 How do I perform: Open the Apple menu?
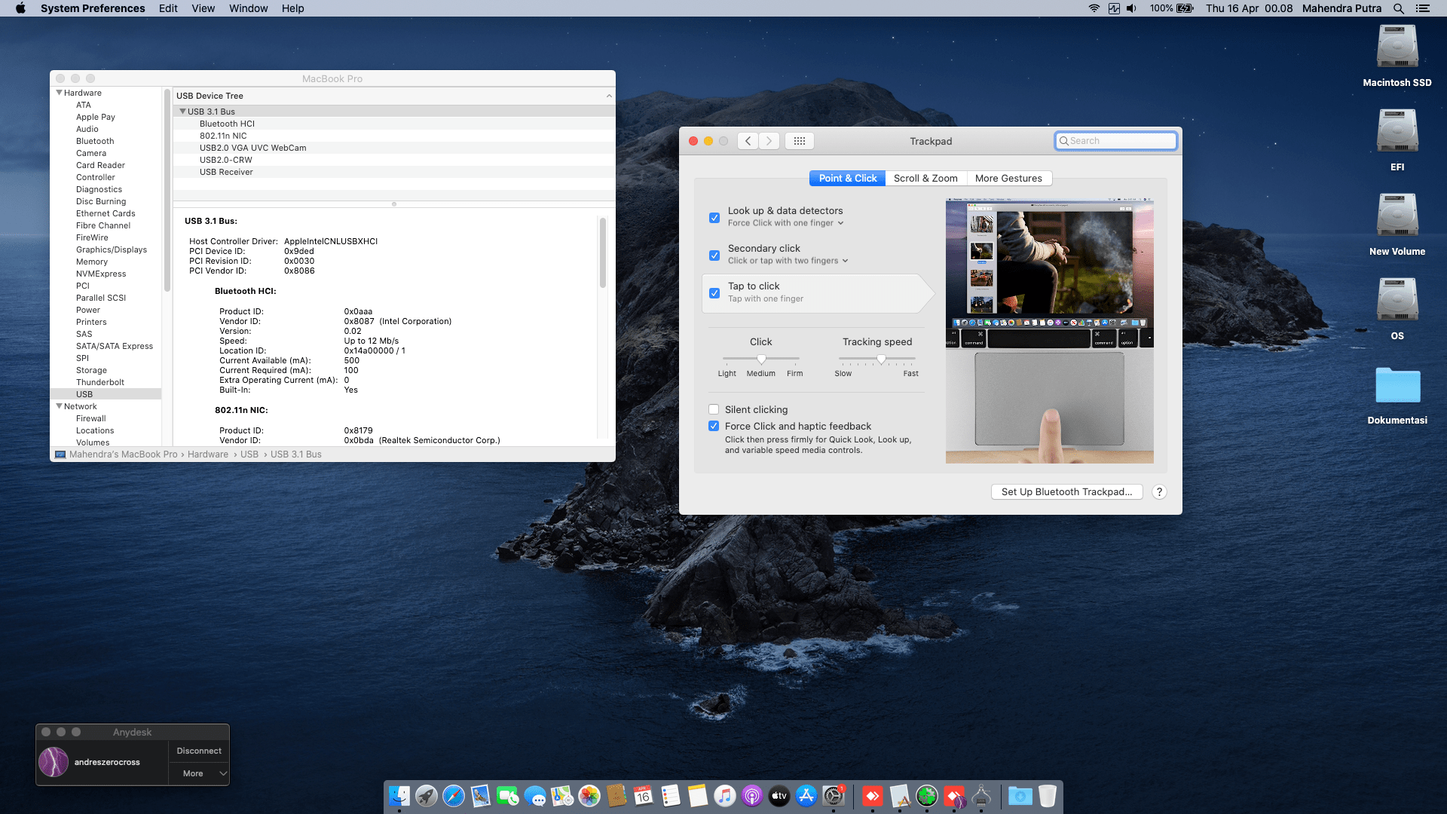point(20,8)
